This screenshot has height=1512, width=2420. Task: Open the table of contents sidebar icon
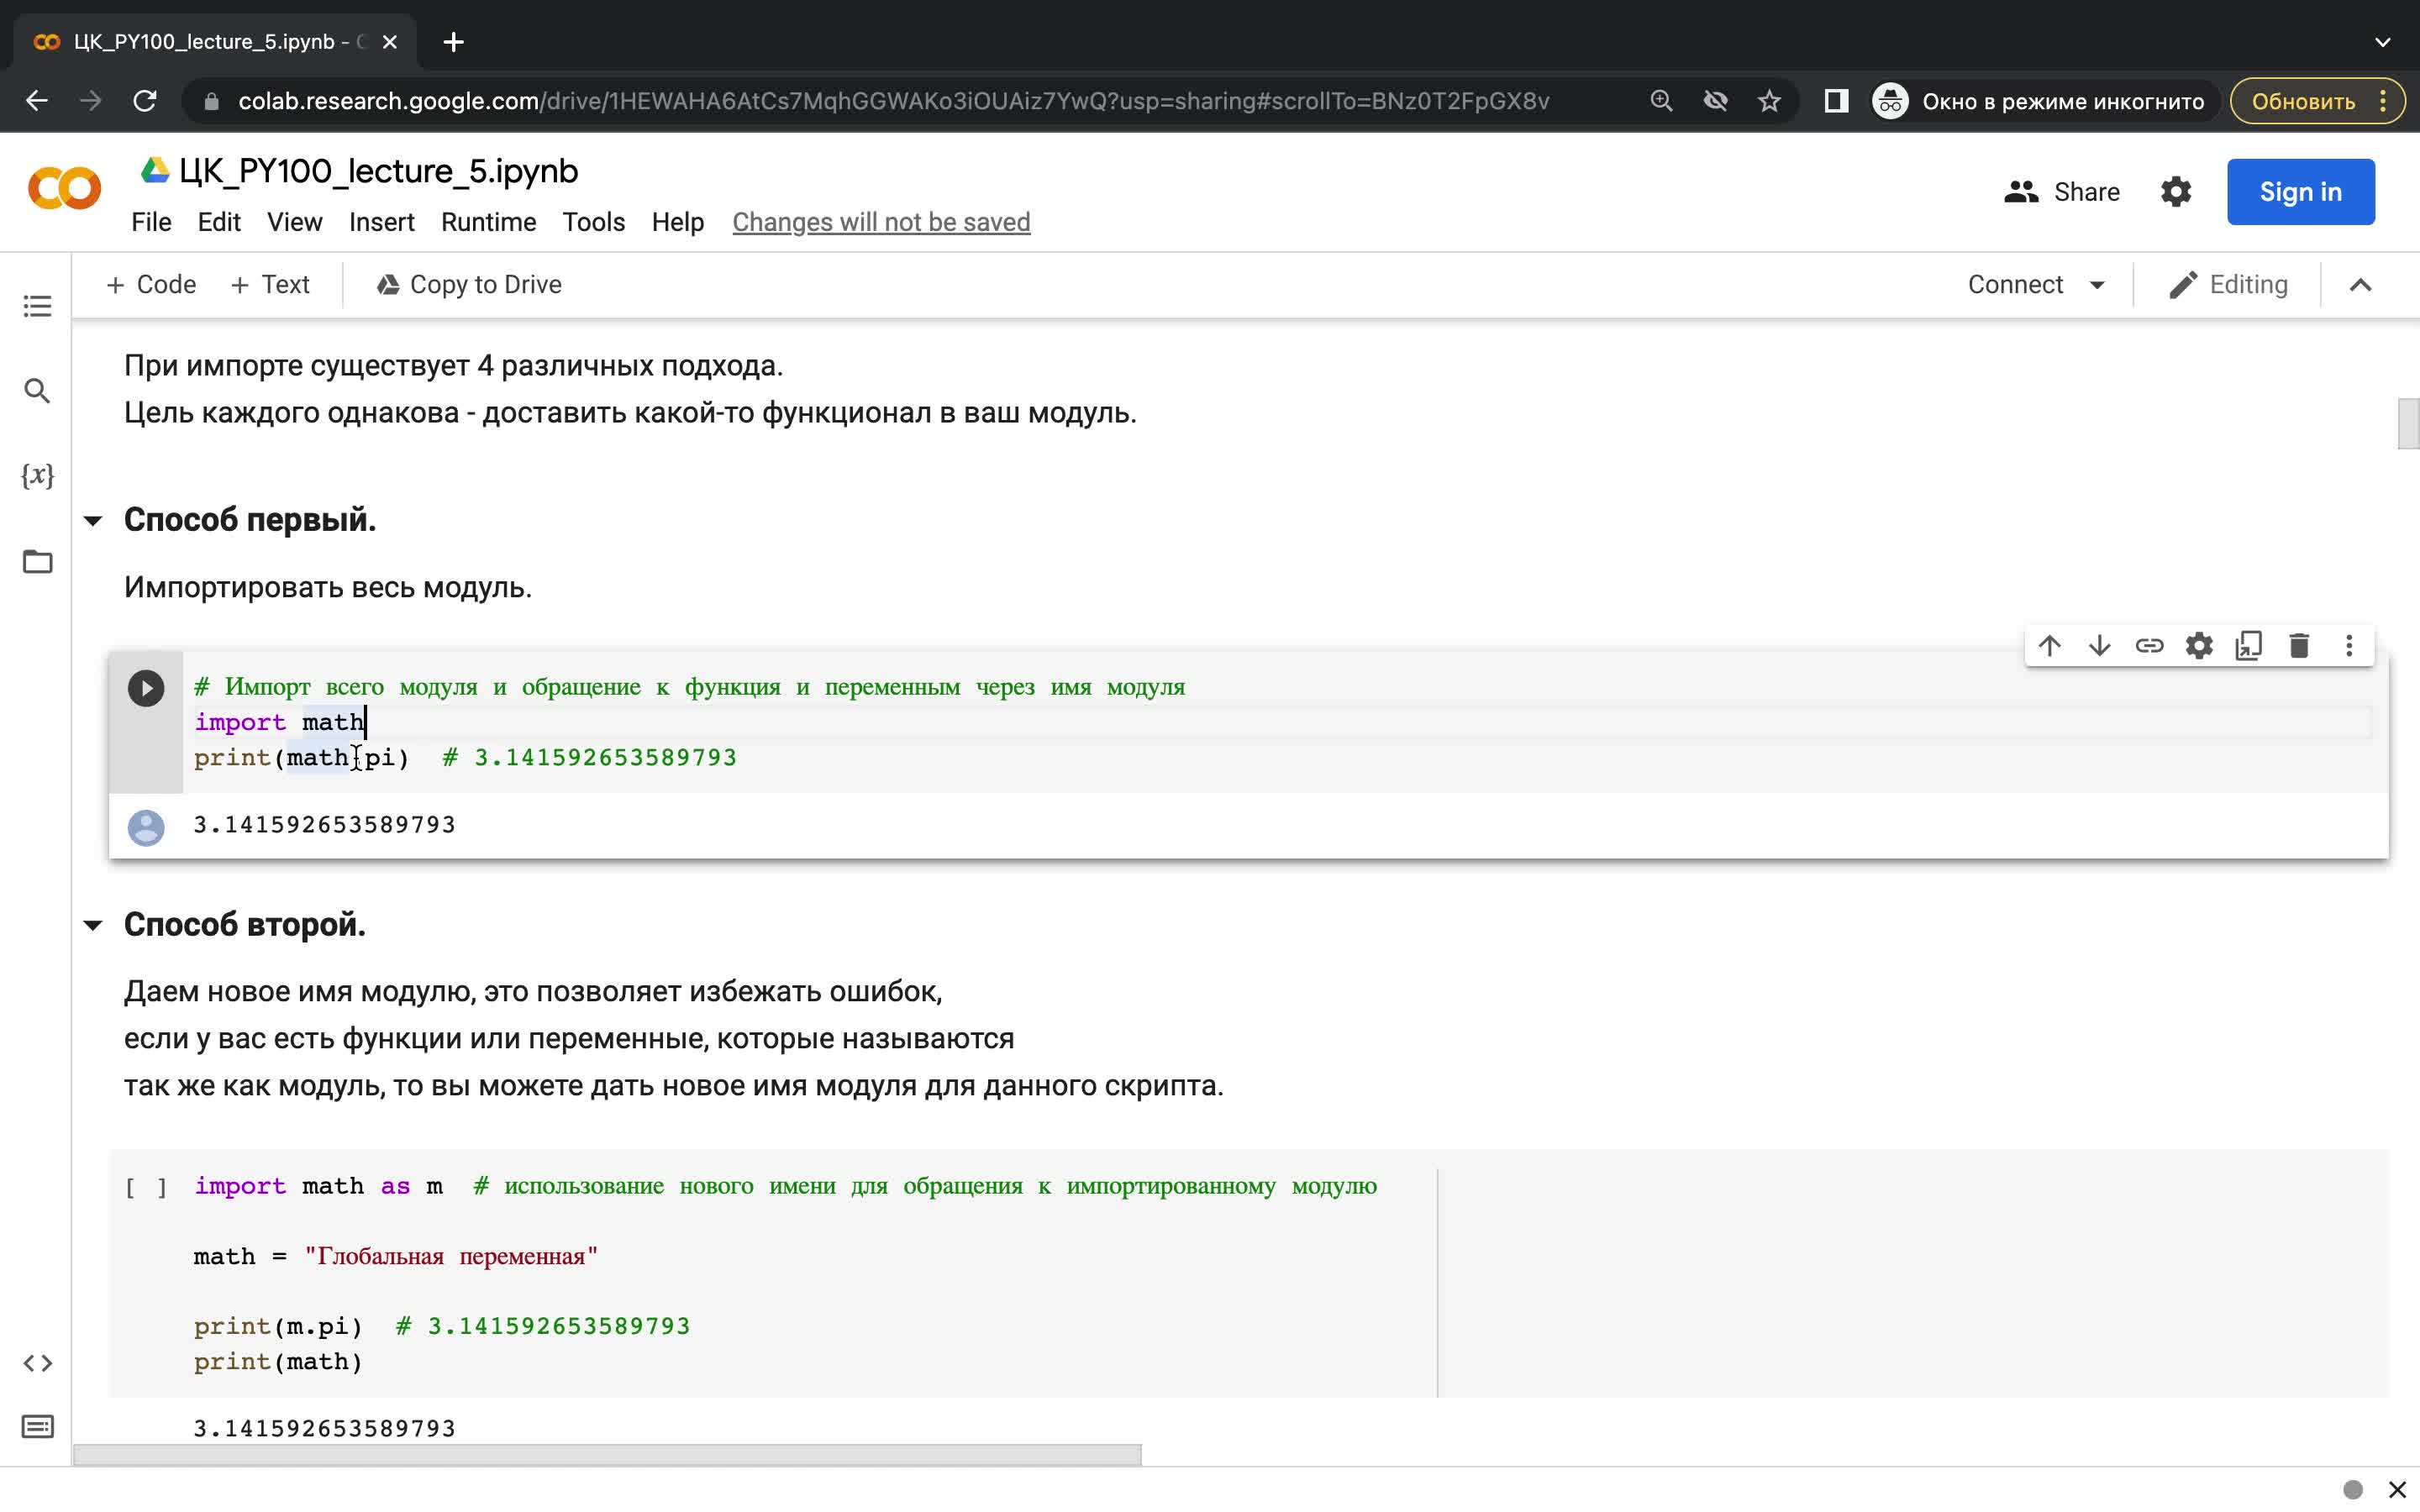pyautogui.click(x=37, y=306)
